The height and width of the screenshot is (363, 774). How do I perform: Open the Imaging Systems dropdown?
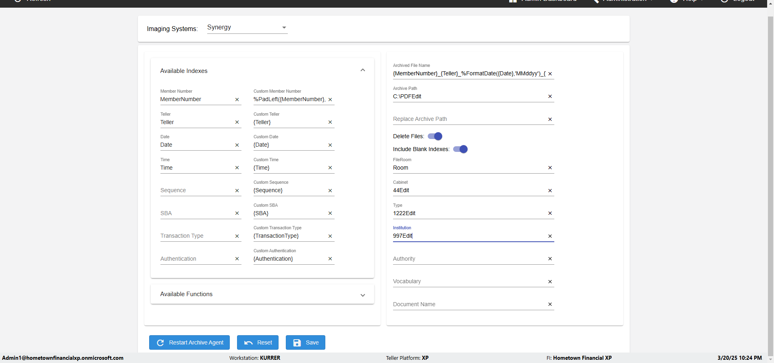tap(247, 27)
